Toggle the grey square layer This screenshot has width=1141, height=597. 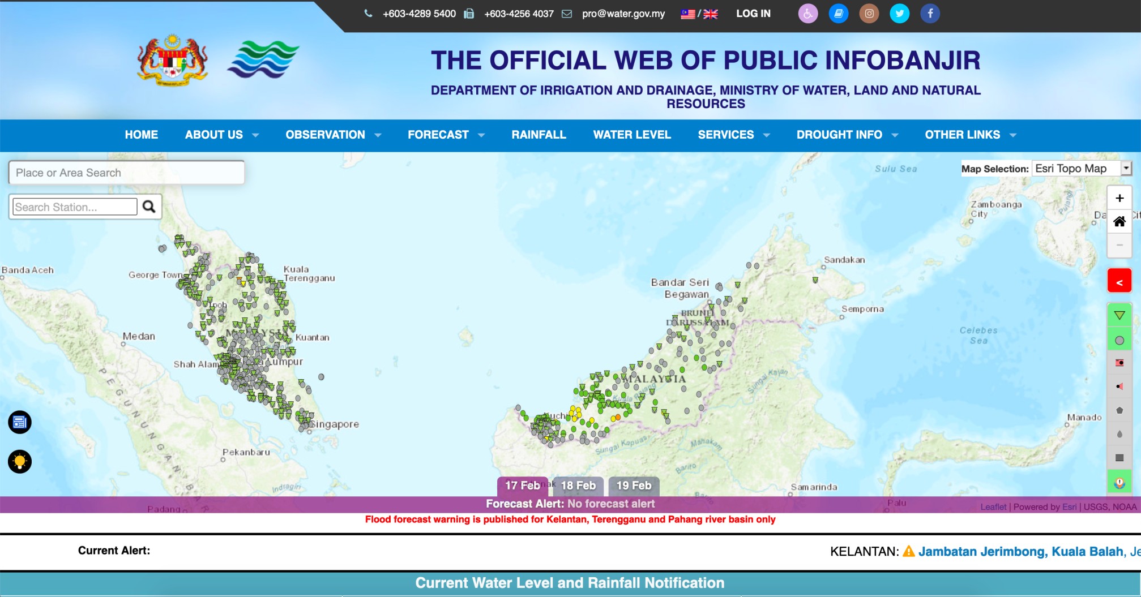click(x=1119, y=458)
